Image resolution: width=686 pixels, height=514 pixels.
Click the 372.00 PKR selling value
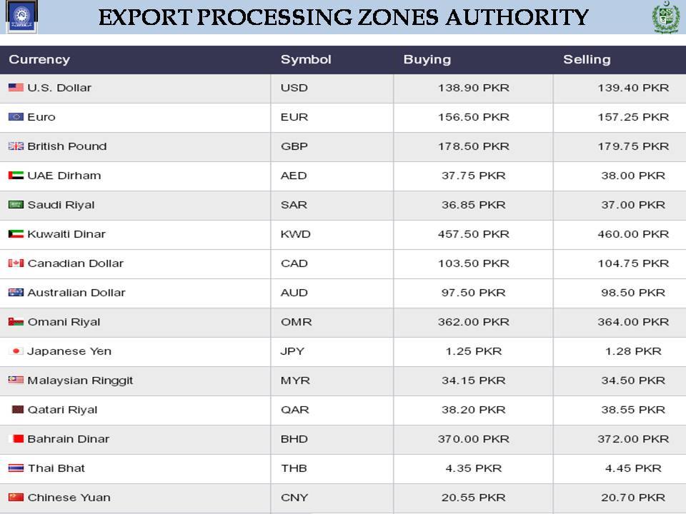coord(633,439)
